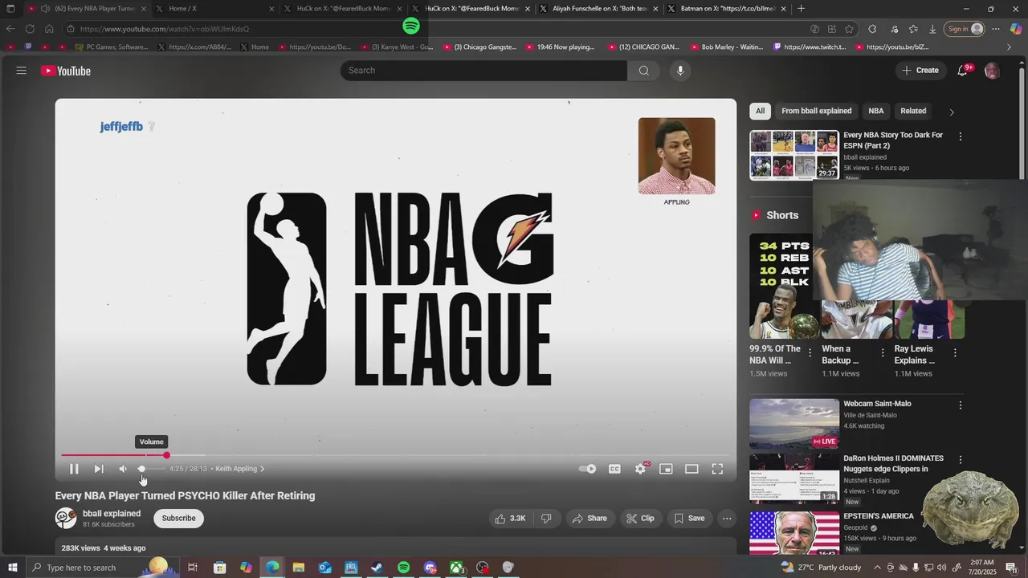Clip this video with the scissors button

(640, 519)
